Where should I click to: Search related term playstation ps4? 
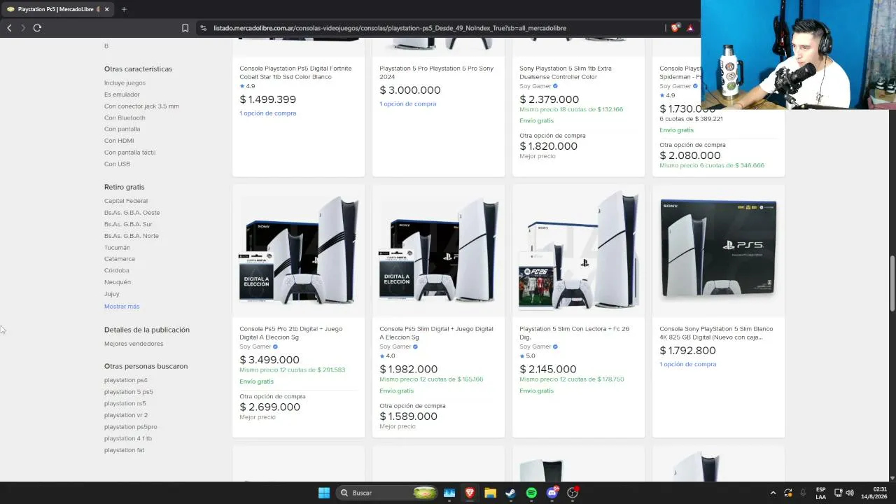pos(126,380)
